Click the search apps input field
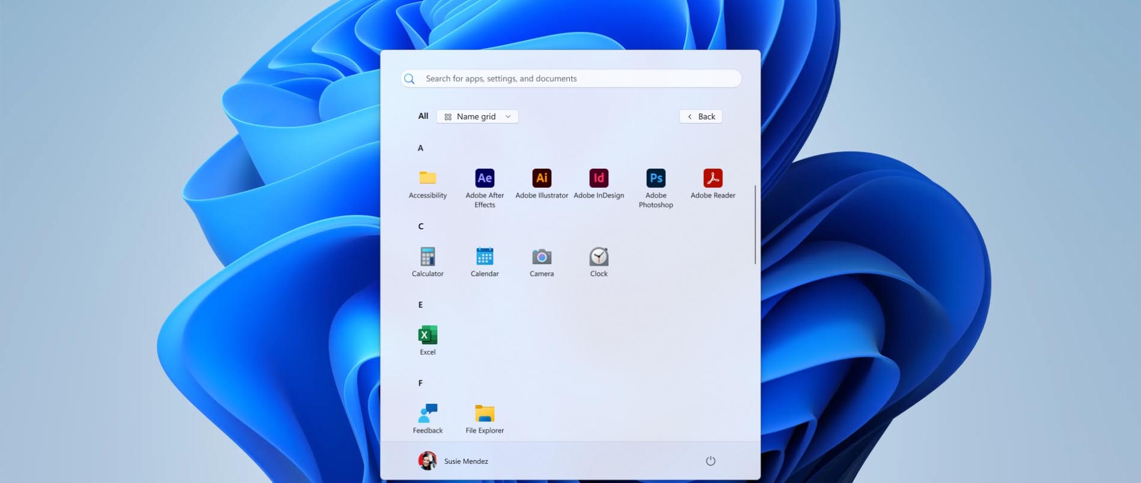Viewport: 1141px width, 483px height. tap(571, 79)
